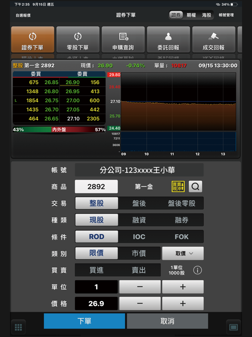Open the grid menu icon at bottom left
The height and width of the screenshot is (337, 252).
(18, 327)
